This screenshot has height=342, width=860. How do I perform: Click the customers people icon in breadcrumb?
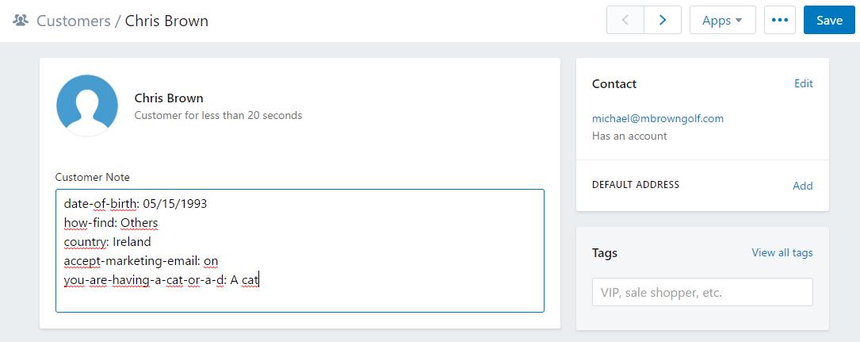tap(21, 21)
